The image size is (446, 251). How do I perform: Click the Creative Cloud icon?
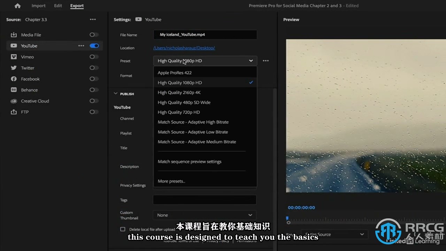[x=14, y=101]
